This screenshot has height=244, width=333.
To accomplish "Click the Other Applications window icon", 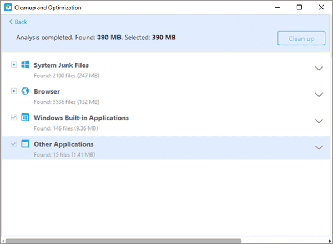I will (x=25, y=144).
